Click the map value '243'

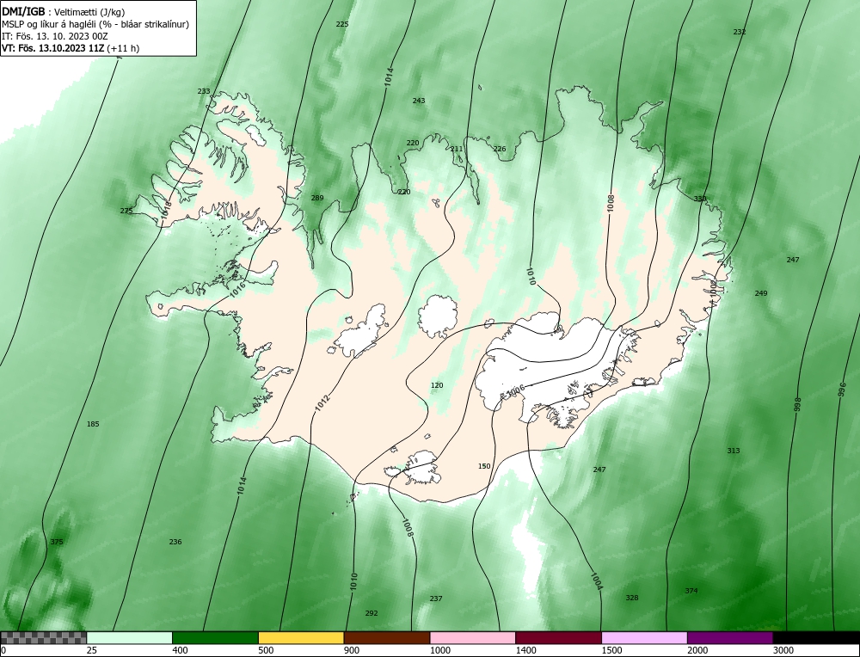tap(419, 101)
